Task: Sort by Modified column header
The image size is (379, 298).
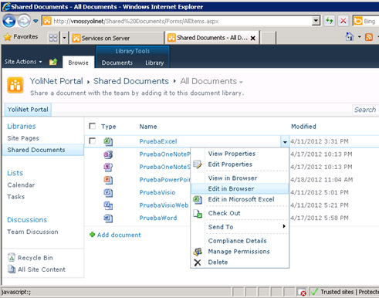Action: [303, 127]
